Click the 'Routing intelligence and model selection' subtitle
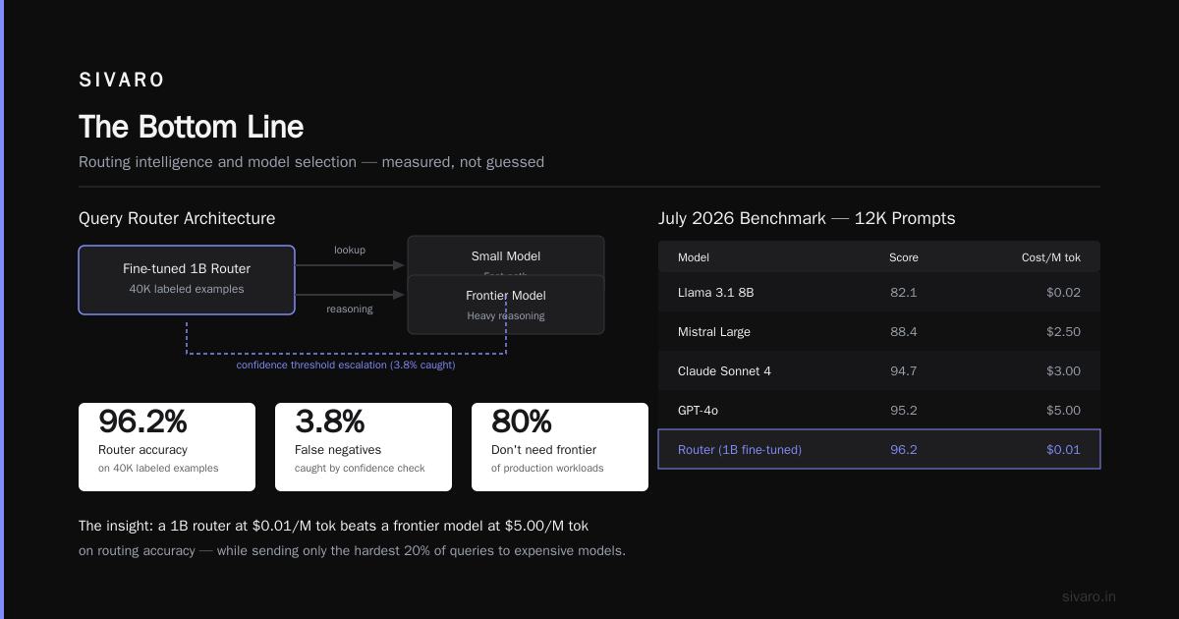This screenshot has height=619, width=1179. click(311, 162)
